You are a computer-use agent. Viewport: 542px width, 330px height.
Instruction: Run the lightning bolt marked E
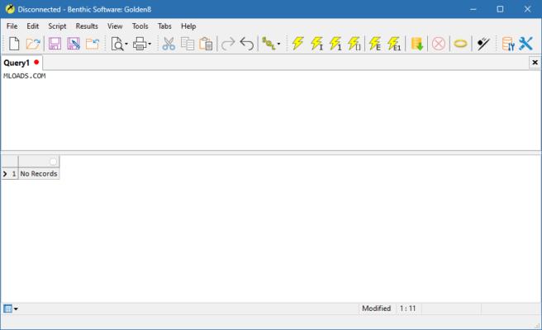click(375, 44)
